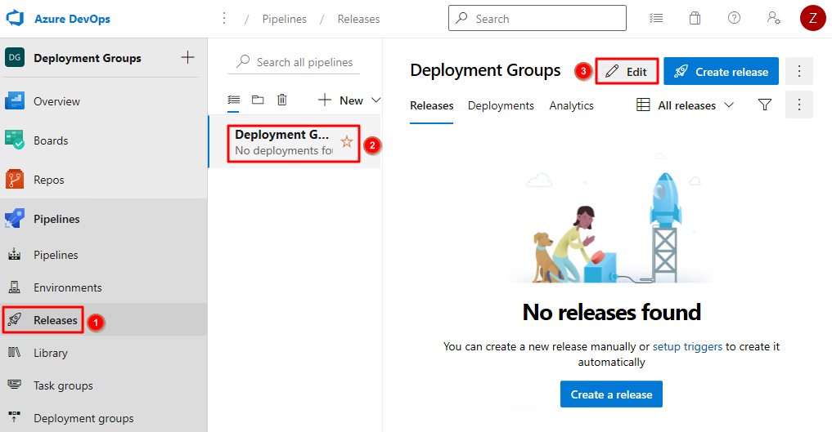Click the Library books icon

(x=15, y=352)
